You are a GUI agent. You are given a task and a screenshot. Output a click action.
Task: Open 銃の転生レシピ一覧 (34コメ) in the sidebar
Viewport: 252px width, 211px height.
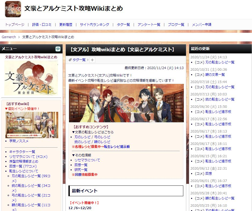(x=31, y=188)
